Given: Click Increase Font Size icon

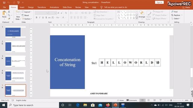Looking at the screenshot, I should [x=59, y=13].
